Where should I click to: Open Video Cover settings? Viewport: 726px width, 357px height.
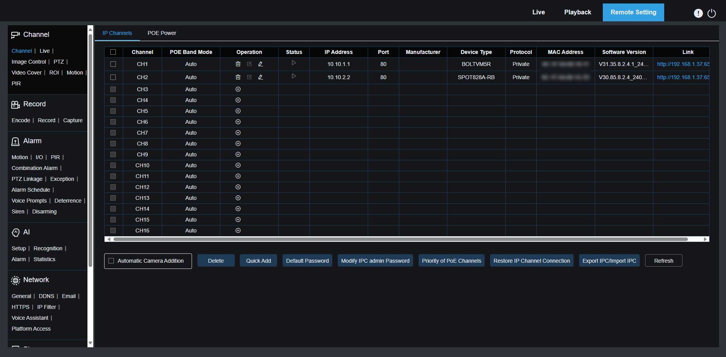click(26, 73)
